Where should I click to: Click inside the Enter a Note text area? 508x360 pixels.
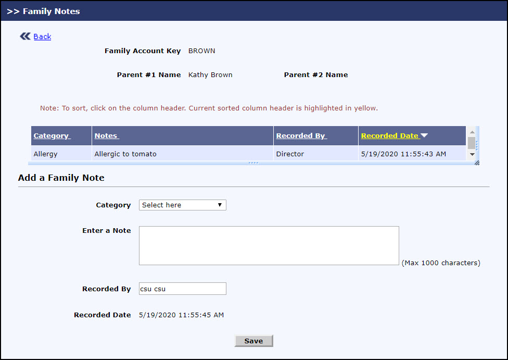(269, 245)
